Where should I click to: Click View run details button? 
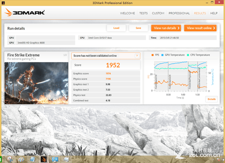(166, 28)
